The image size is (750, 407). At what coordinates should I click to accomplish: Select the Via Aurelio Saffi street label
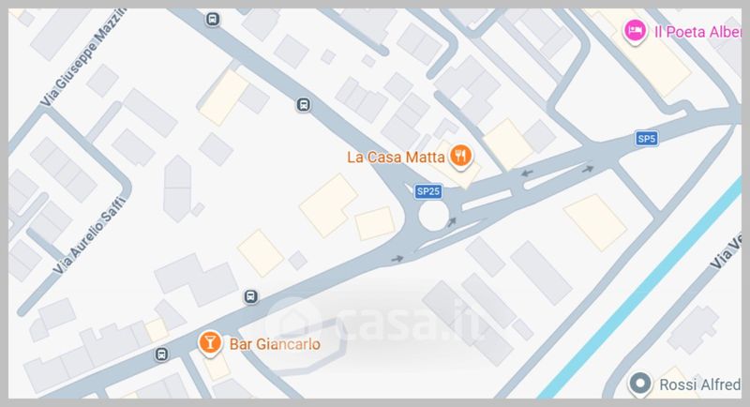(x=89, y=235)
